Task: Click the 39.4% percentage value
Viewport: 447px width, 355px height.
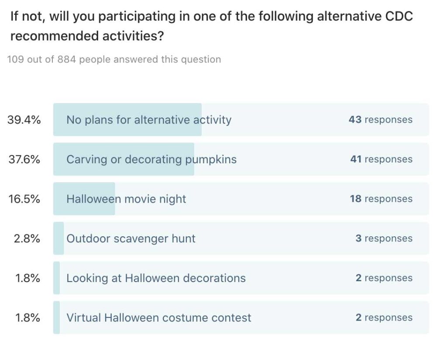Action: [x=24, y=120]
